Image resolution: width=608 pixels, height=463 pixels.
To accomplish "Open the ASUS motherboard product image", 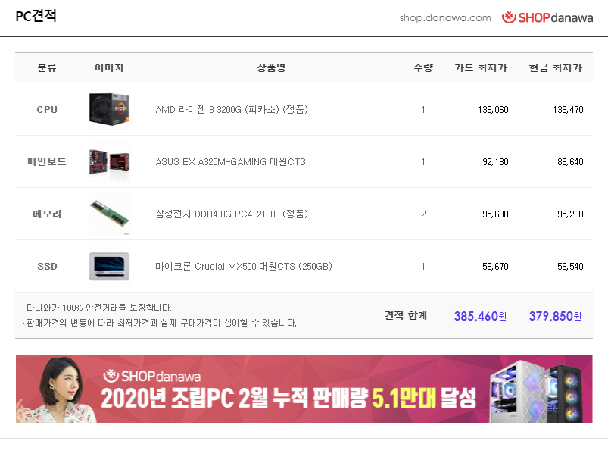I will pyautogui.click(x=109, y=161).
